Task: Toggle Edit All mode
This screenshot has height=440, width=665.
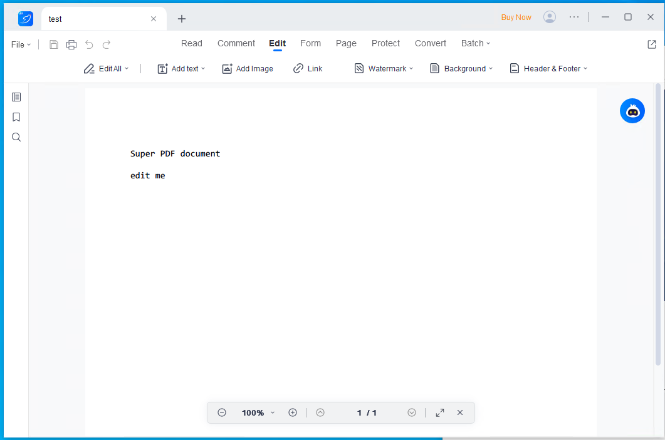Action: pyautogui.click(x=105, y=68)
